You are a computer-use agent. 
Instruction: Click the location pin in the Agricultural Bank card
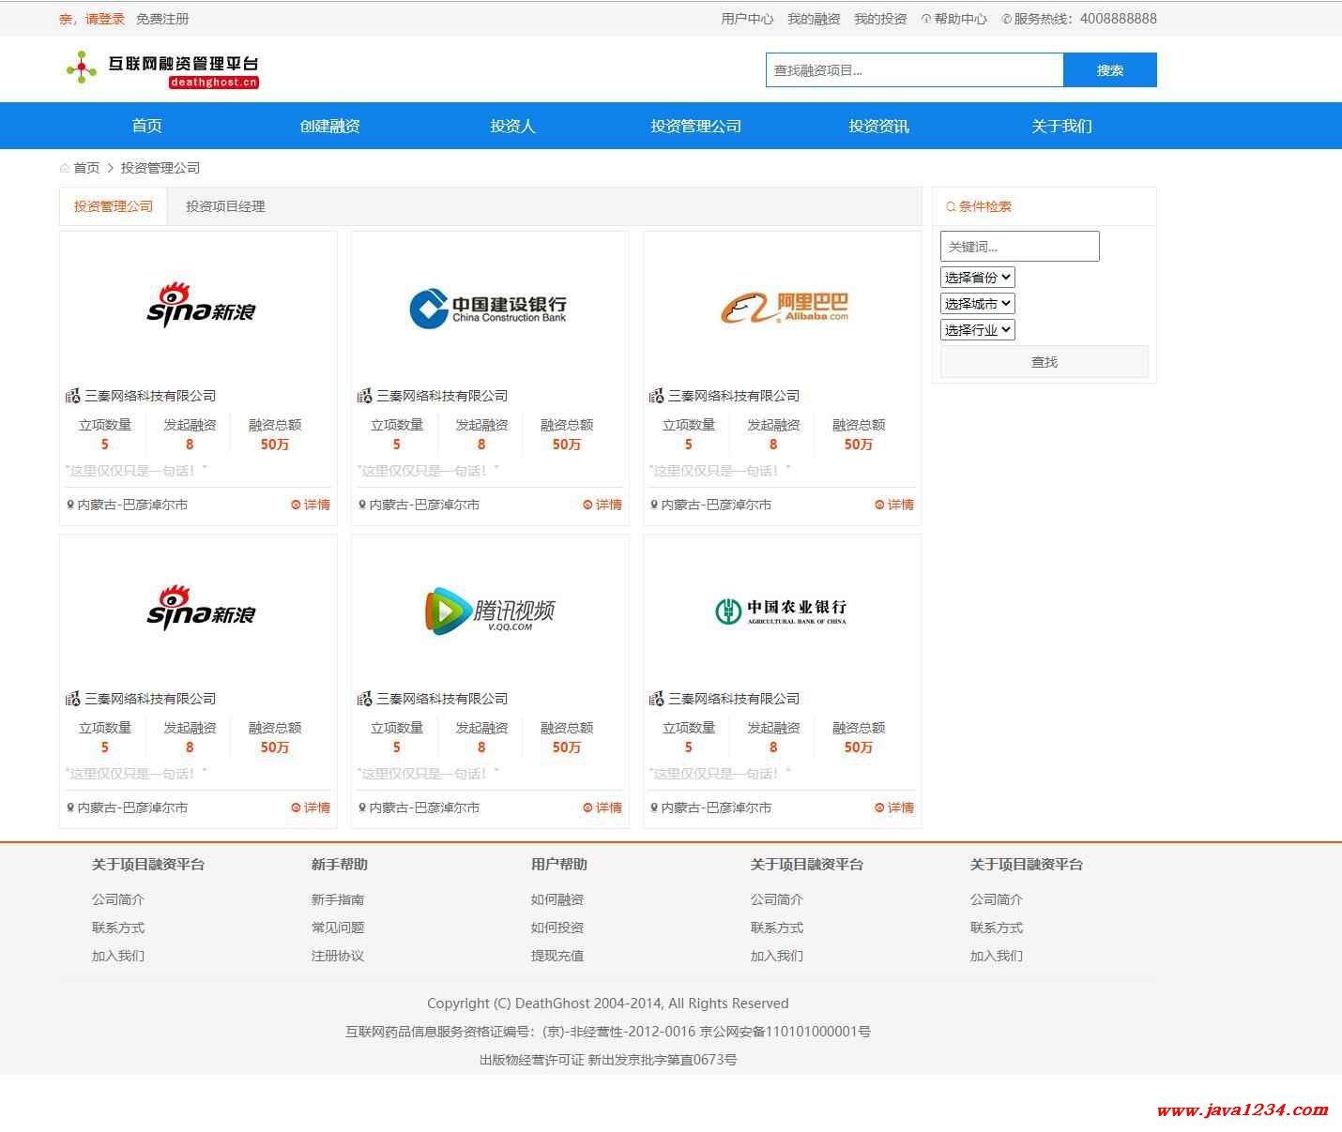point(654,807)
